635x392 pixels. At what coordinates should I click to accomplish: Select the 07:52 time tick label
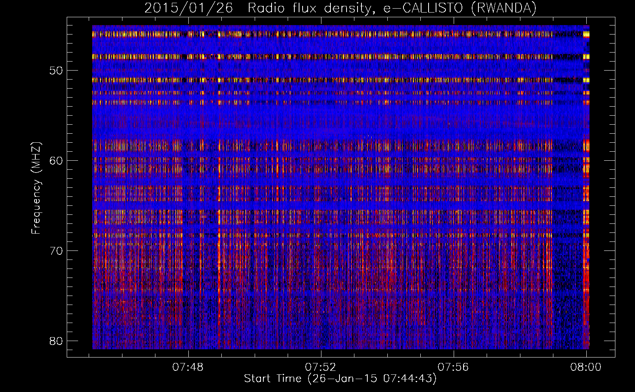(x=321, y=367)
